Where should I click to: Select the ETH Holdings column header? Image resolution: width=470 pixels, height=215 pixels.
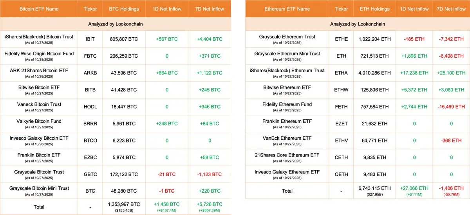(x=375, y=9)
